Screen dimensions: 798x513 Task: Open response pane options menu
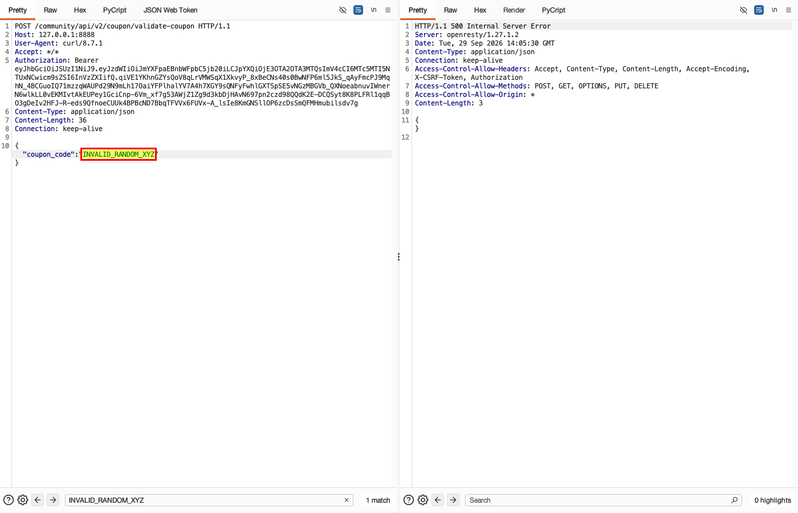coord(788,10)
